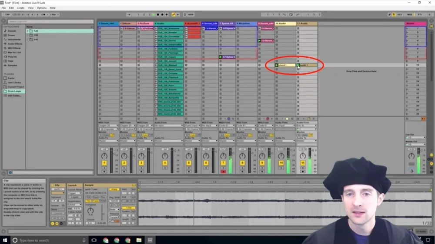Select Sounds category in browser
Screen dimensions: 435x244
[x=12, y=31]
